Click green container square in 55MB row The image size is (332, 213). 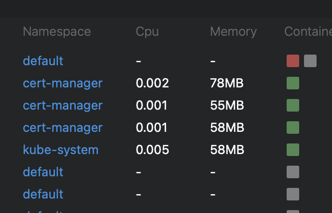[x=292, y=105]
